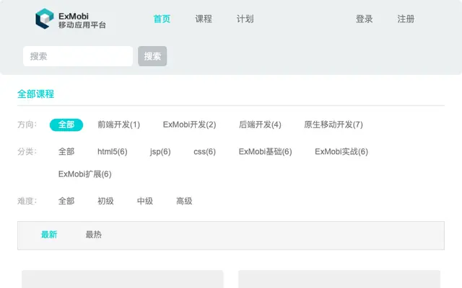
Task: Click the ExMobi cube logo icon
Action: coord(45,19)
